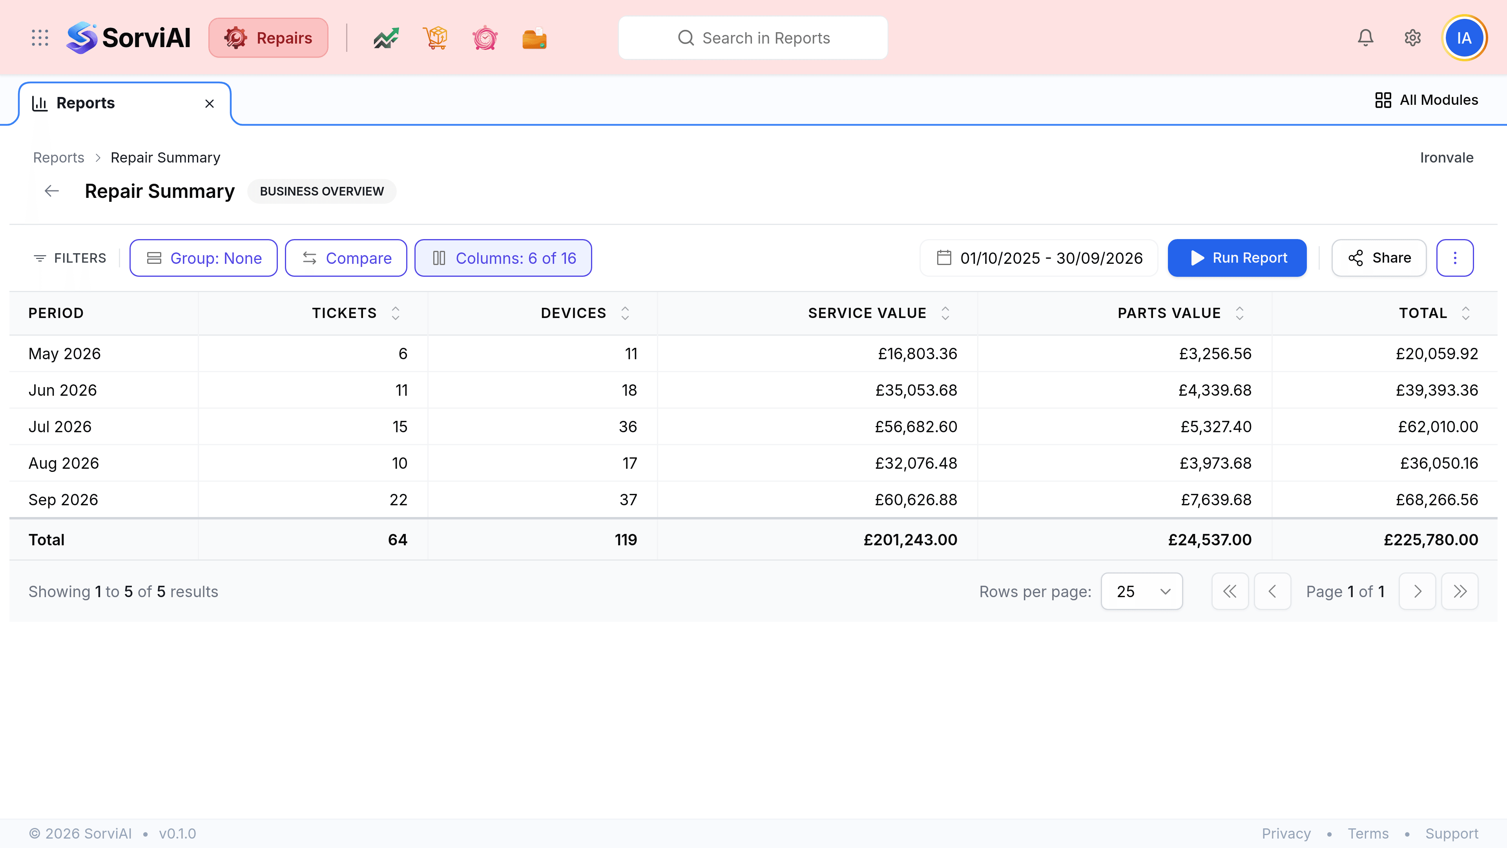Click the total service value £201,243.00

pyautogui.click(x=910, y=539)
